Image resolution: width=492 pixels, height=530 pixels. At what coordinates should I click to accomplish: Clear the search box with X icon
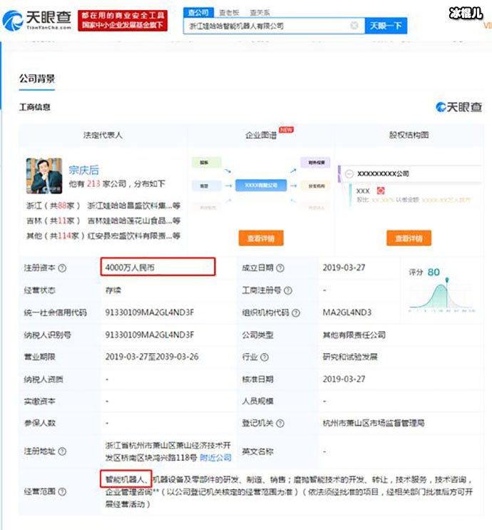pyautogui.click(x=354, y=26)
